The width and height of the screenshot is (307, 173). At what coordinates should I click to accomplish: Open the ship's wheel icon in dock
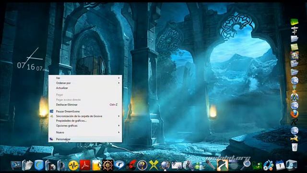(x=107, y=165)
